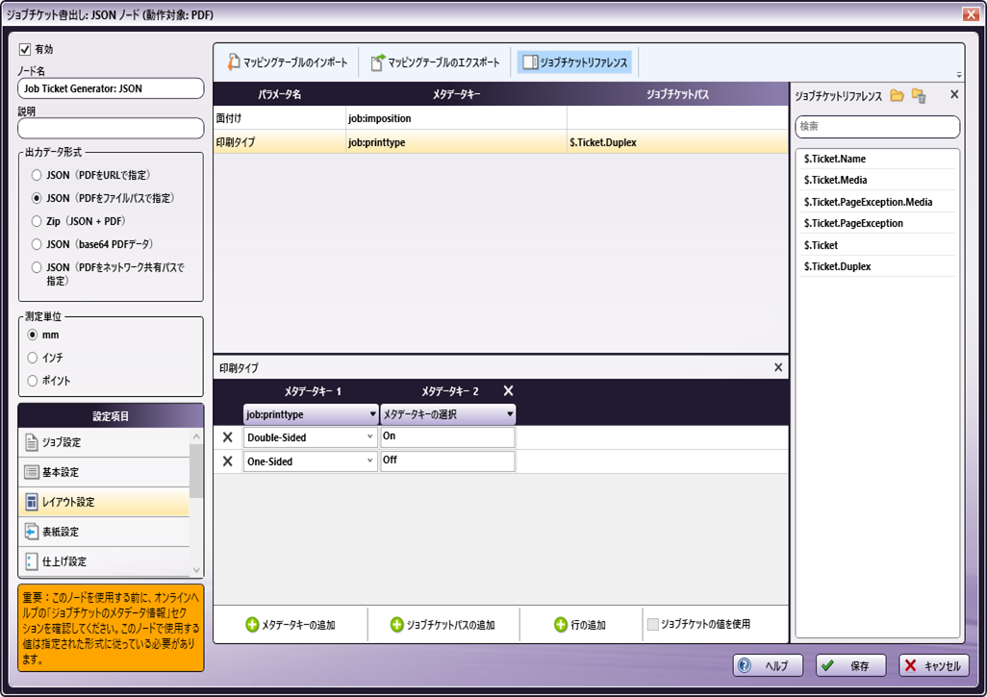Click the 説明 input field

tap(111, 128)
